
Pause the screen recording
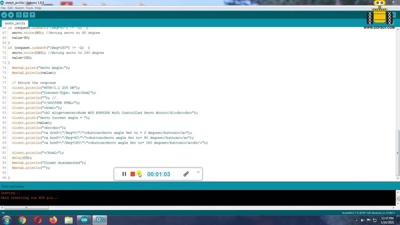pyautogui.click(x=124, y=174)
